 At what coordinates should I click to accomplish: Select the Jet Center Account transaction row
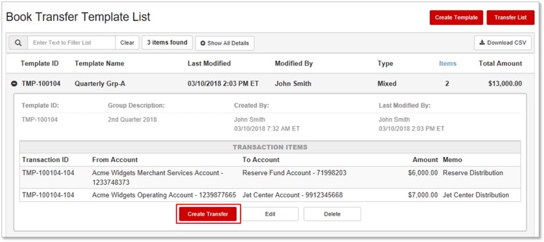[x=270, y=195]
